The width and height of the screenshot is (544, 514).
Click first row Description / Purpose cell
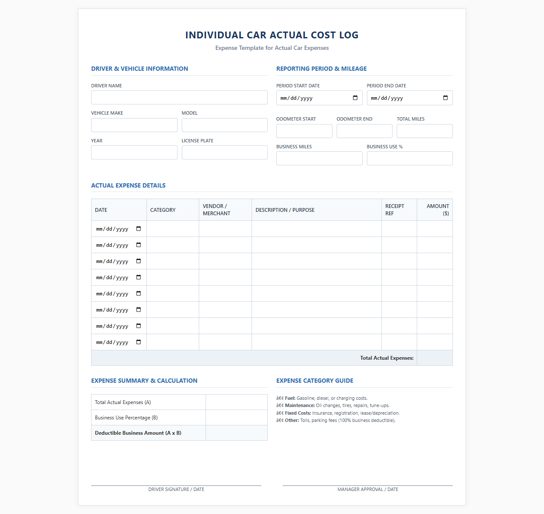pyautogui.click(x=317, y=229)
